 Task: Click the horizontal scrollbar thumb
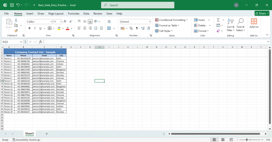[x=216, y=134]
